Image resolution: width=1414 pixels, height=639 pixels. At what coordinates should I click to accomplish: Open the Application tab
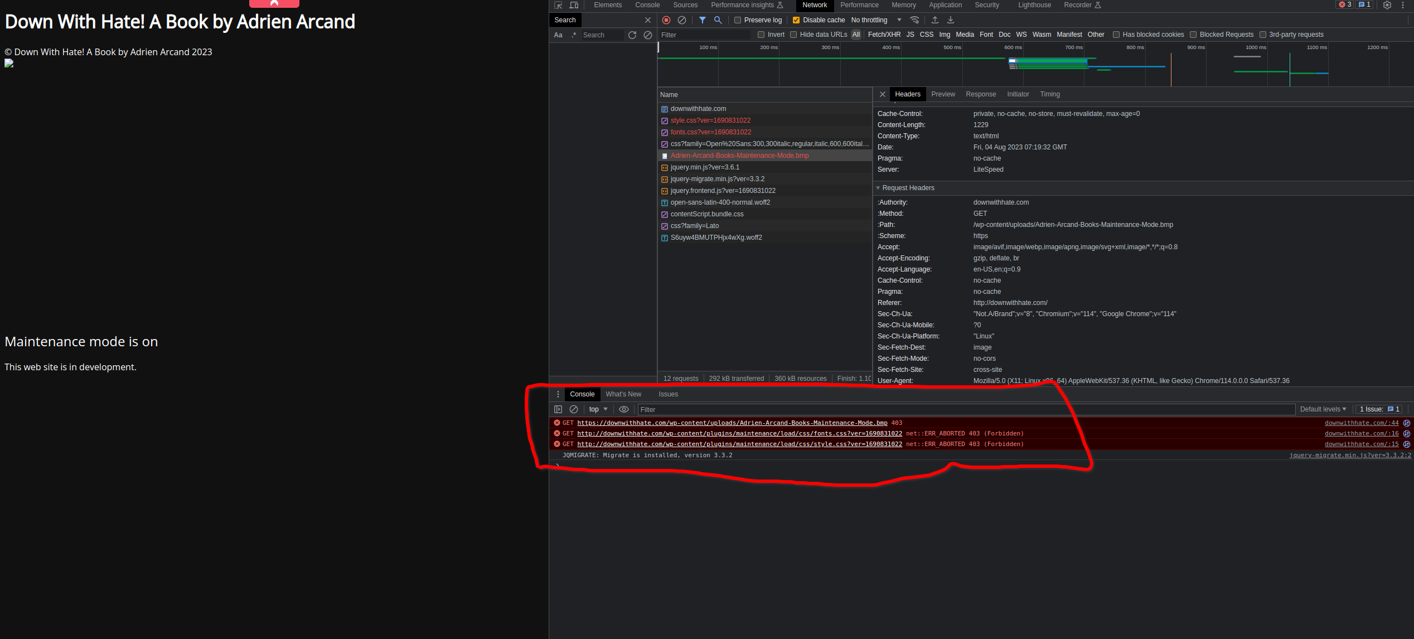(945, 5)
